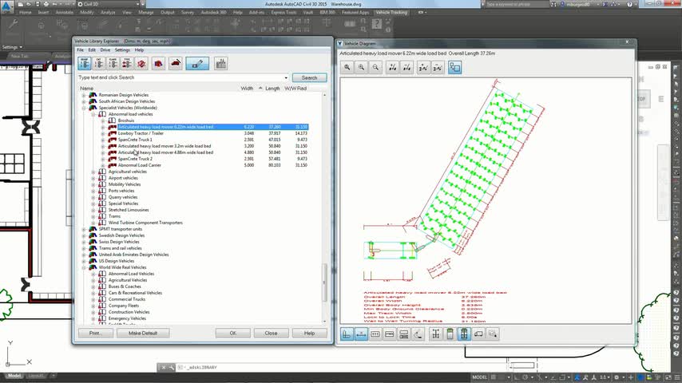Open the Edit menu in Vehicle Library Explorer

coord(92,50)
